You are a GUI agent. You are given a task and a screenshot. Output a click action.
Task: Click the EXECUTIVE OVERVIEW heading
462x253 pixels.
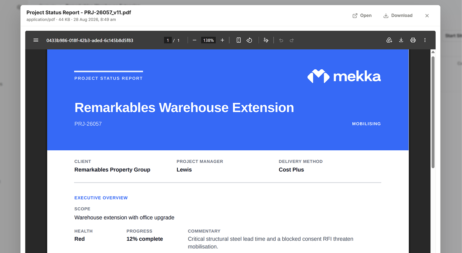click(101, 198)
